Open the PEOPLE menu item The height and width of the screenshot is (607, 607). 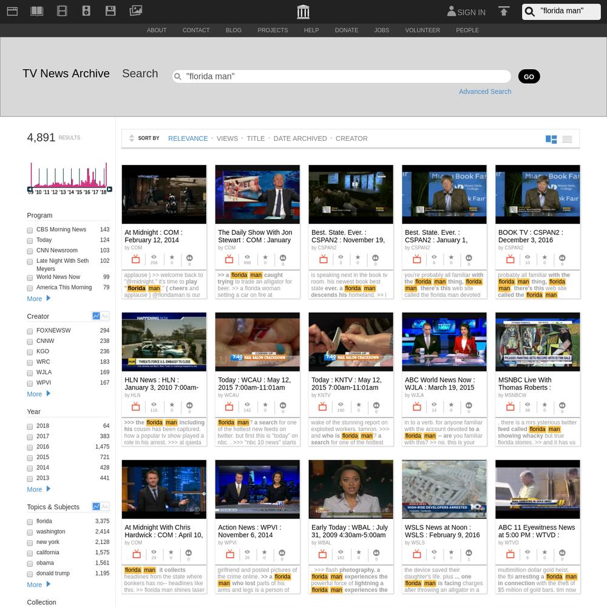[x=467, y=30]
